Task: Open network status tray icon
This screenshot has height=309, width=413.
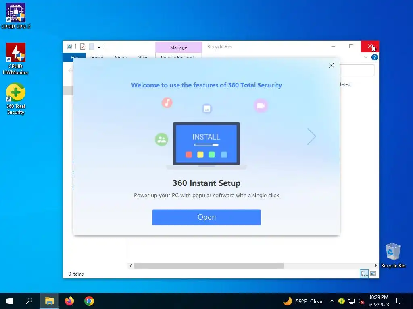Action: pyautogui.click(x=351, y=301)
